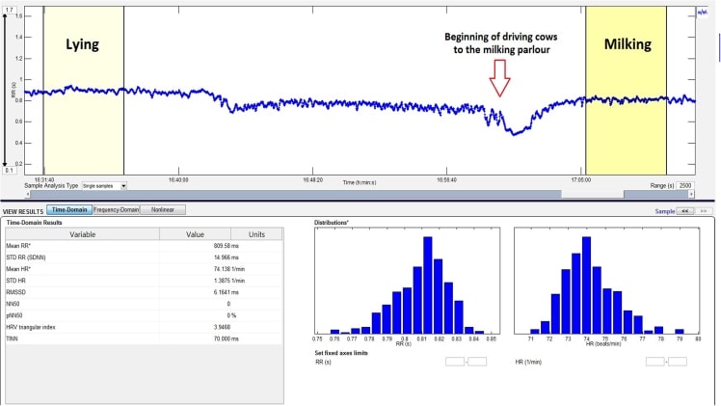Click the RR (s) minimum axis limit field
Image resolution: width=721 pixels, height=406 pixels.
pyautogui.click(x=455, y=362)
